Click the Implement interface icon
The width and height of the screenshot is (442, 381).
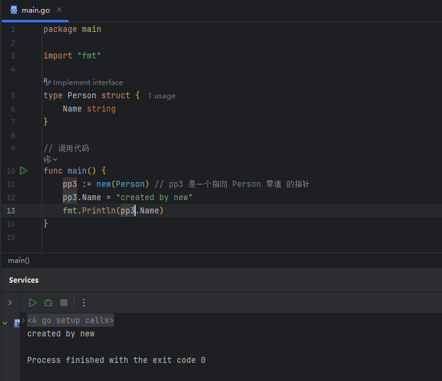[x=47, y=82]
